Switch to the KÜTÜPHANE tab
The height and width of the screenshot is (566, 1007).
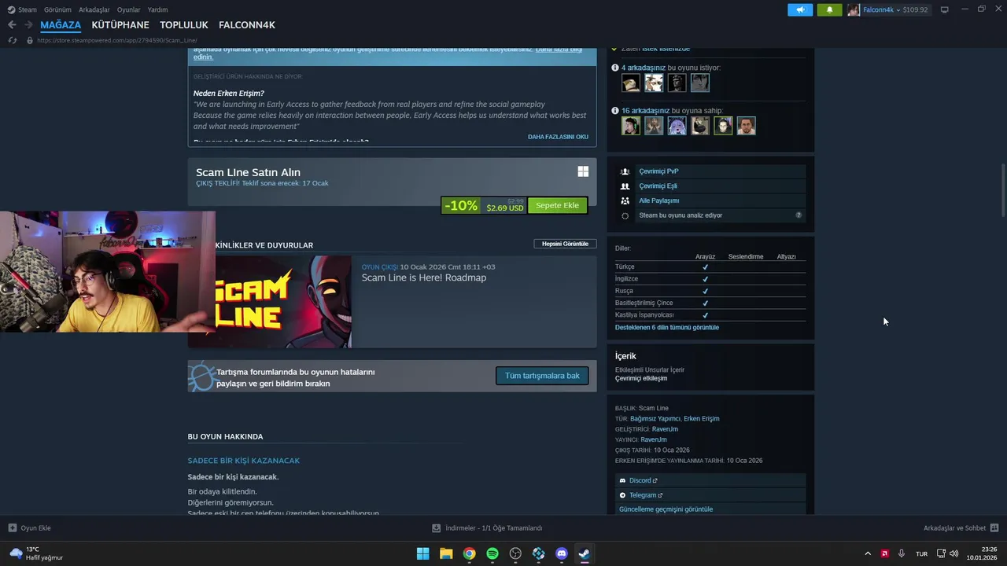tap(120, 25)
